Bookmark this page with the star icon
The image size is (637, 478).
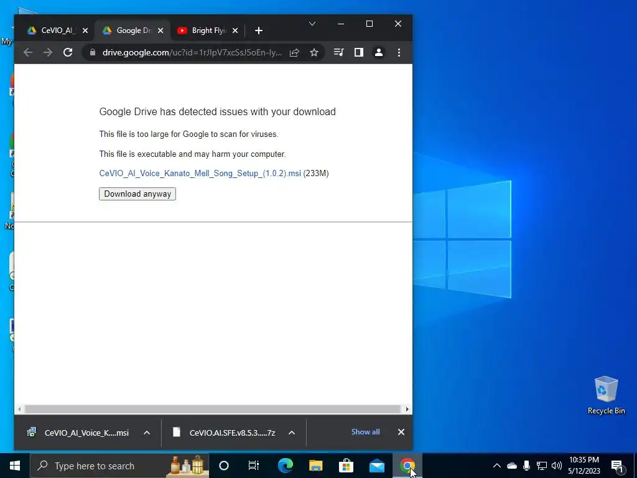314,52
